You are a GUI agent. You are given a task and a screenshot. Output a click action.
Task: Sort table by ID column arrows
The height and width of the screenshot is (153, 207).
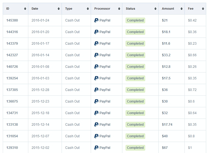click(25, 9)
